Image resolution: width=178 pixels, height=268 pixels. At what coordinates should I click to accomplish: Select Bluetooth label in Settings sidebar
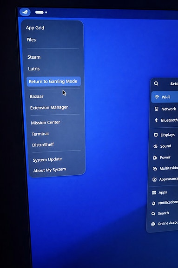[169, 120]
